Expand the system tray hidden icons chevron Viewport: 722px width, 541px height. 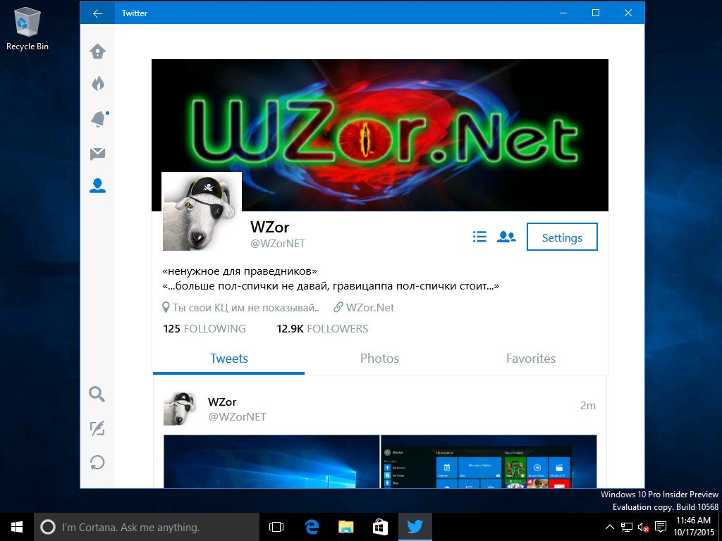(x=610, y=527)
